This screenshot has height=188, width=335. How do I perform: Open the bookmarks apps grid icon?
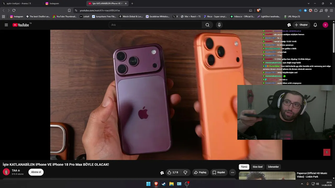click(x=3, y=16)
